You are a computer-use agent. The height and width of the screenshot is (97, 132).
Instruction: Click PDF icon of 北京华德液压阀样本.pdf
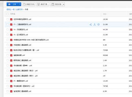pyautogui.click(x=11, y=19)
